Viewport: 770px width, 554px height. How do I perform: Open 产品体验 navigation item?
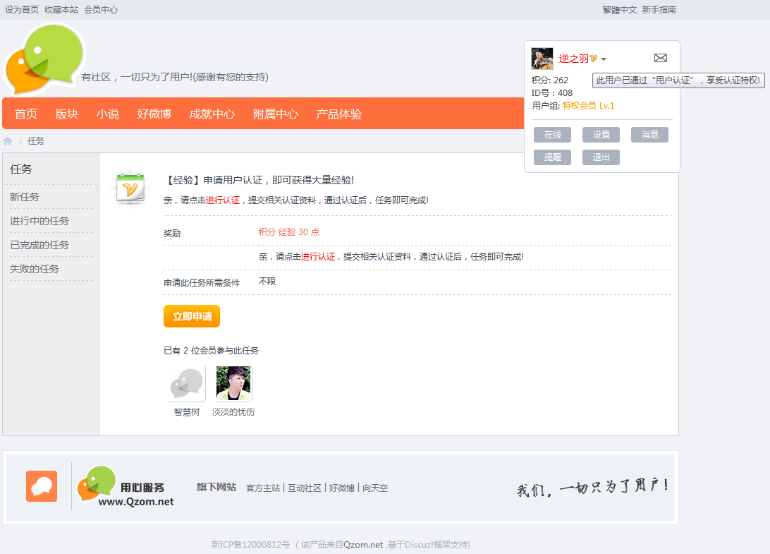click(339, 114)
